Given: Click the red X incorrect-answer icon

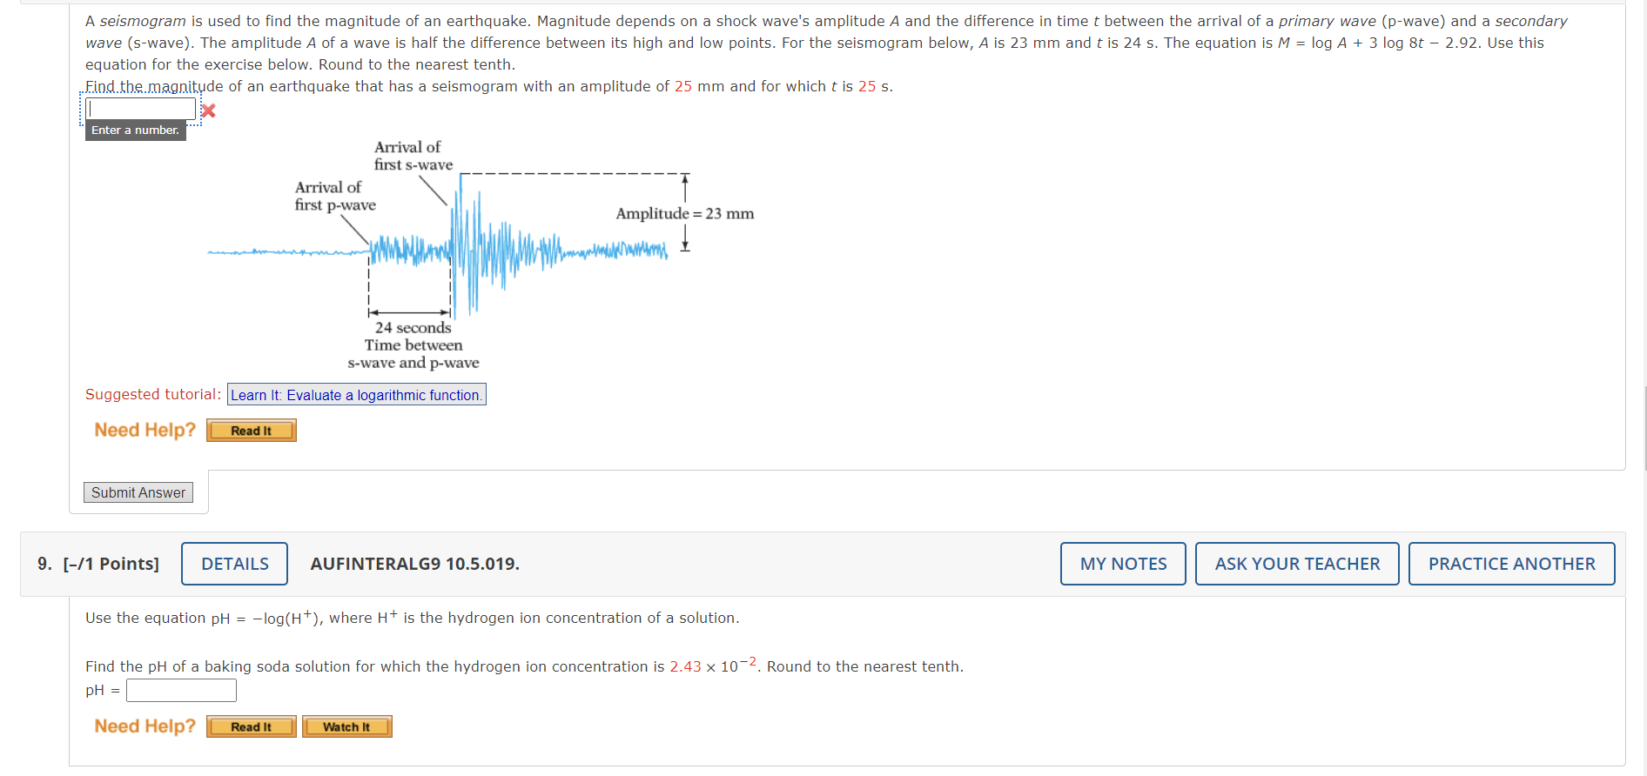Looking at the screenshot, I should 207,111.
